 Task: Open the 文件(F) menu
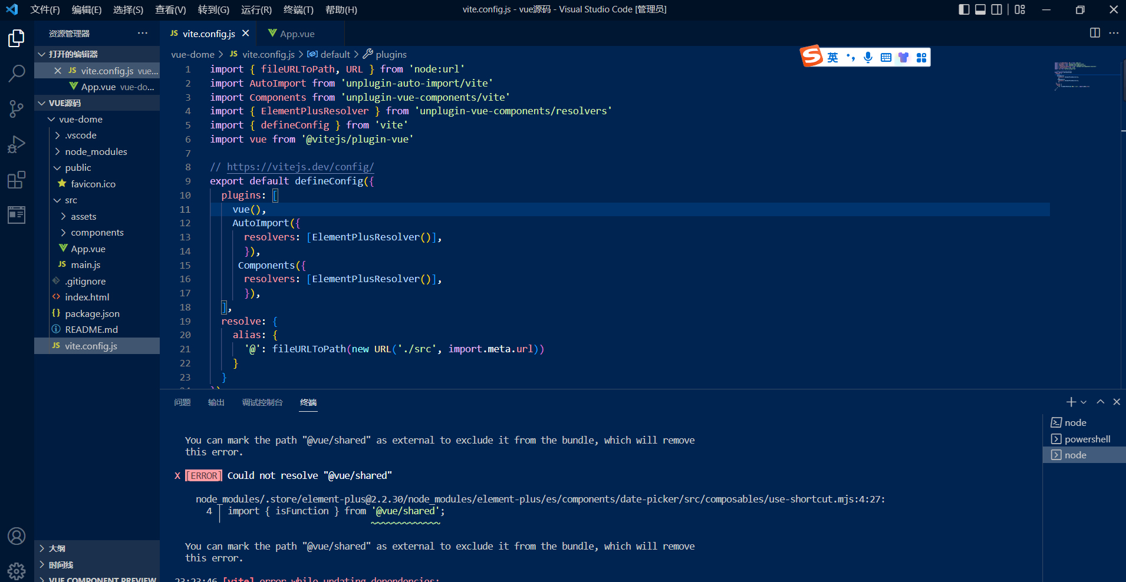pos(45,9)
